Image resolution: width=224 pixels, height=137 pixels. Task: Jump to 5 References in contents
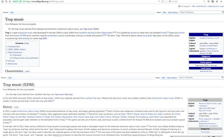coord(11,64)
